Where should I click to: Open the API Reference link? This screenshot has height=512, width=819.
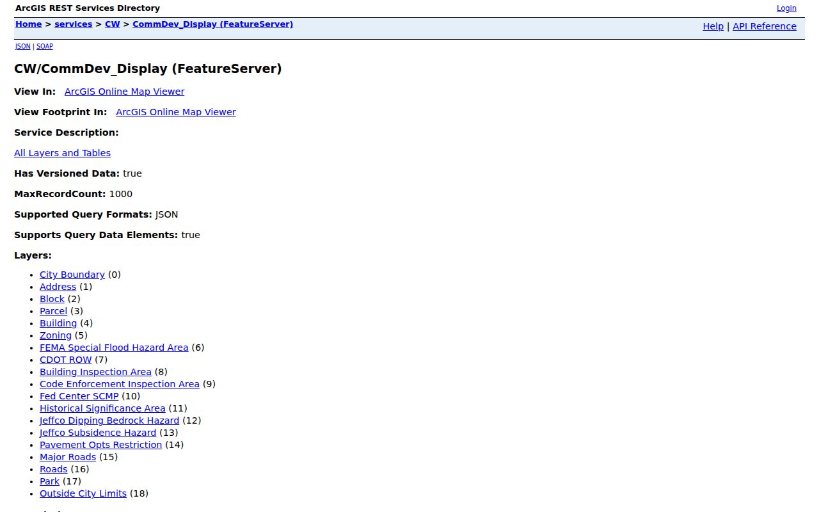765,26
